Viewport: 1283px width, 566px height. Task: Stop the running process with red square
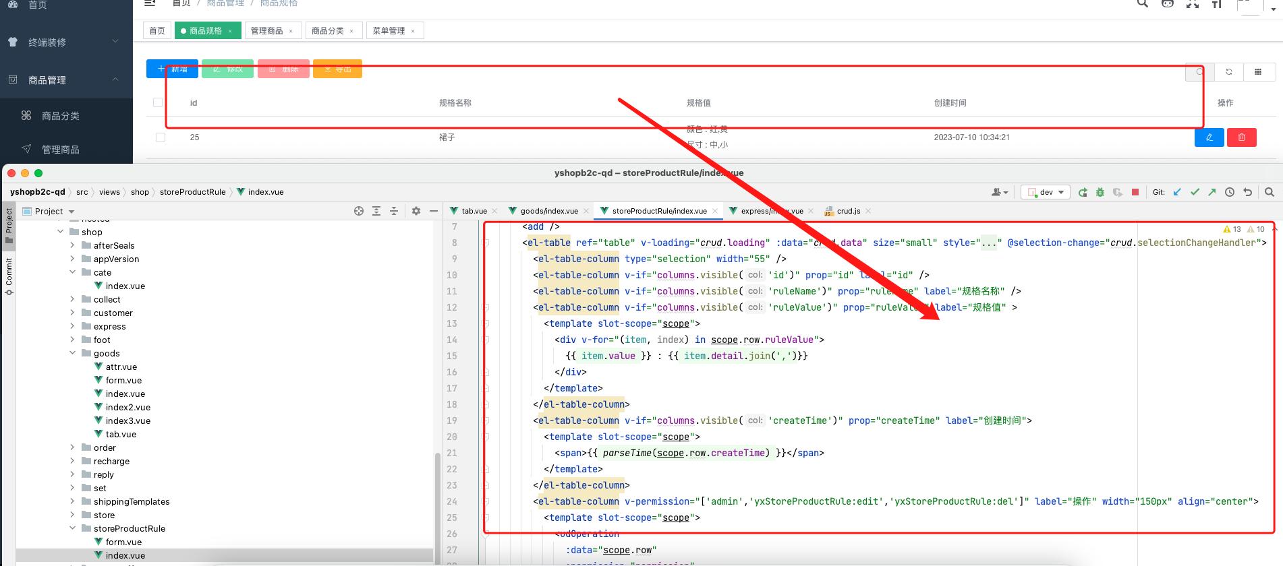point(1135,192)
